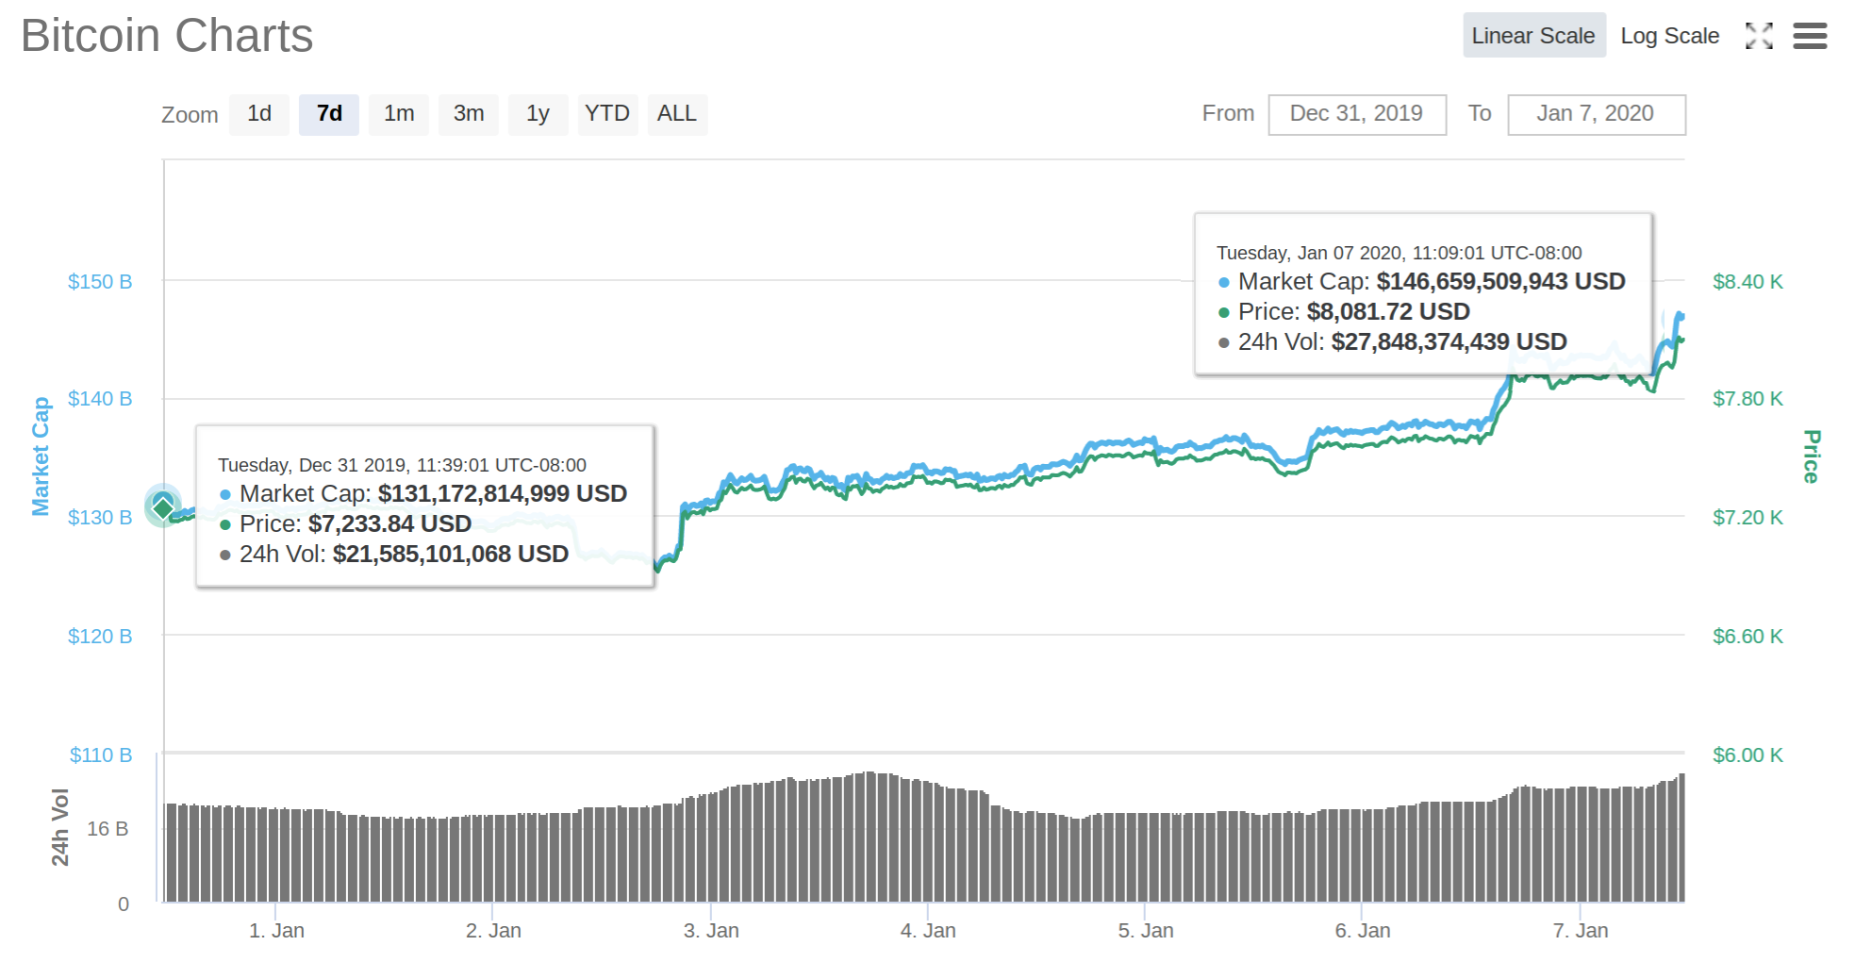Open the chart hamburger menu
Image resolution: width=1872 pixels, height=962 pixels.
(x=1810, y=36)
